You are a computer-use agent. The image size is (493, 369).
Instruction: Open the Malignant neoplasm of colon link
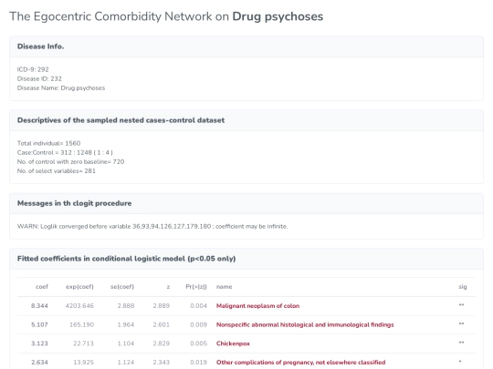(x=257, y=306)
